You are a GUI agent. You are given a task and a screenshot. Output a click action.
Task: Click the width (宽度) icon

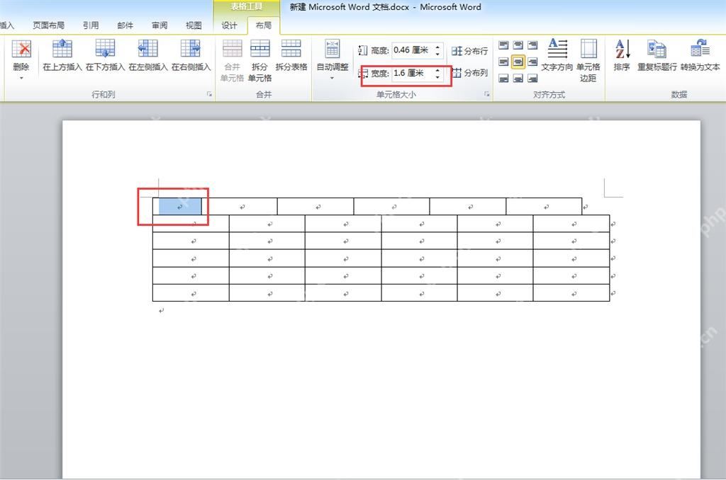tap(363, 73)
